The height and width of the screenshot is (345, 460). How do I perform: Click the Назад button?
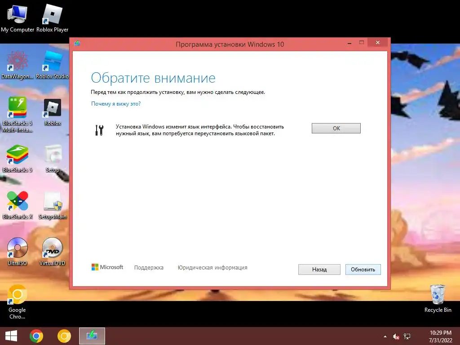319,270
